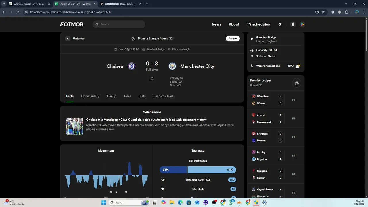This screenshot has height=207, width=368.
Task: Open Copilot from the taskbar
Action: [163, 202]
